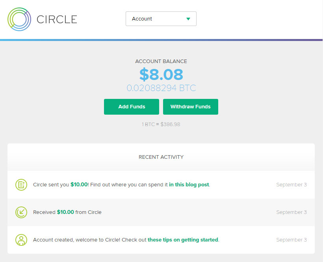Click the person icon beside the Account created row
323x262 pixels.
point(21,240)
